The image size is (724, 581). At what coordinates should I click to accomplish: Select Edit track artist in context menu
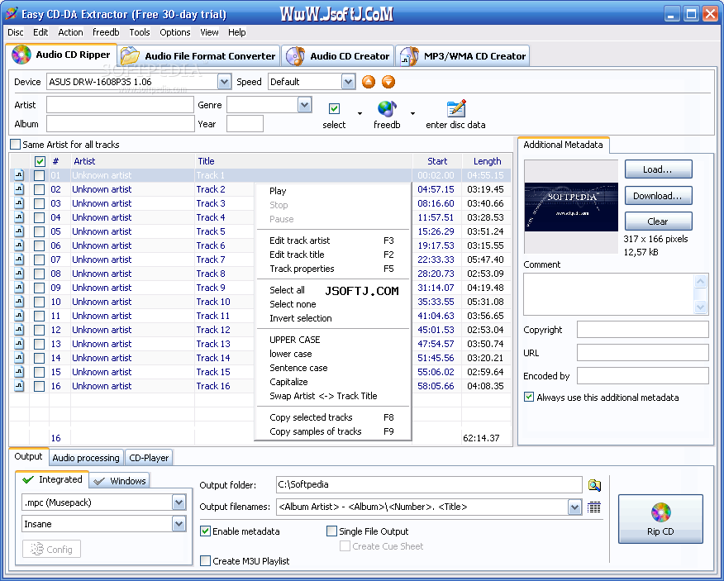click(332, 240)
